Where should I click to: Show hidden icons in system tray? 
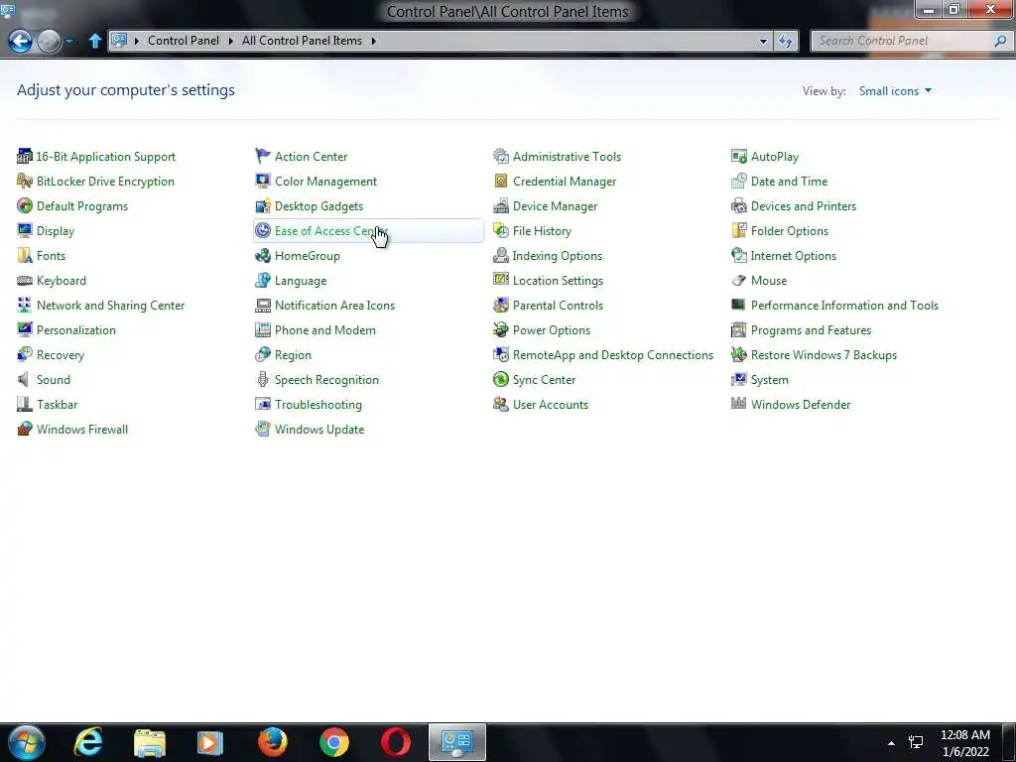tap(891, 743)
